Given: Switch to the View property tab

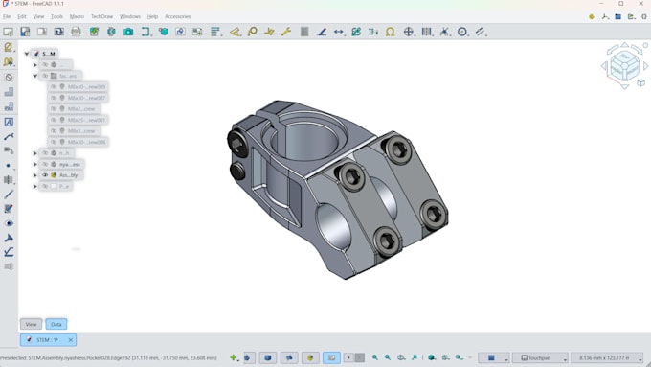Looking at the screenshot, I should click(32, 324).
